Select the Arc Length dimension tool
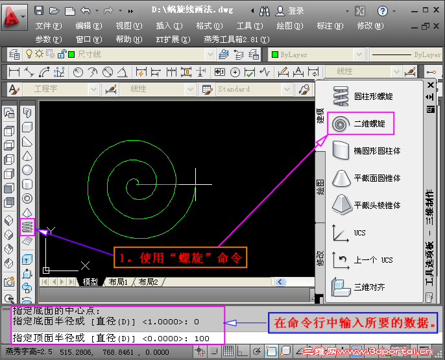The width and height of the screenshot is (445, 360). tap(44, 72)
